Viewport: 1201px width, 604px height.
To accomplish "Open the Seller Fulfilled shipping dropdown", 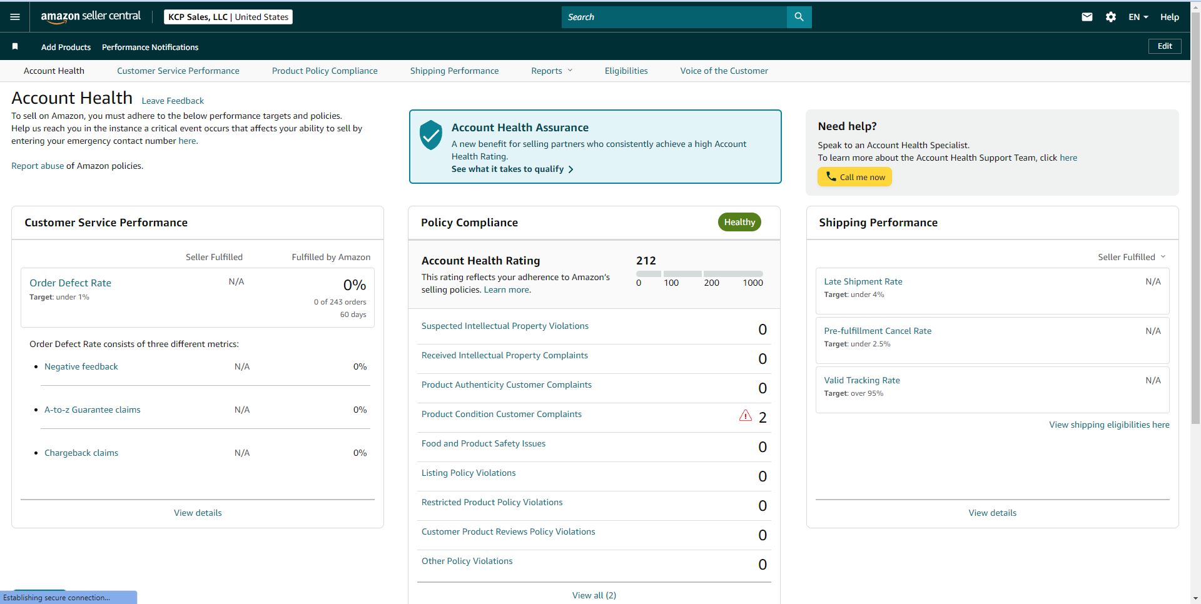I will [1132, 257].
